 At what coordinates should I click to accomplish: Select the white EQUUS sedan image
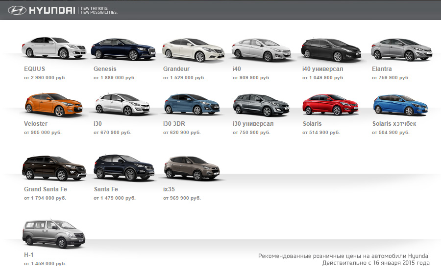[54, 48]
